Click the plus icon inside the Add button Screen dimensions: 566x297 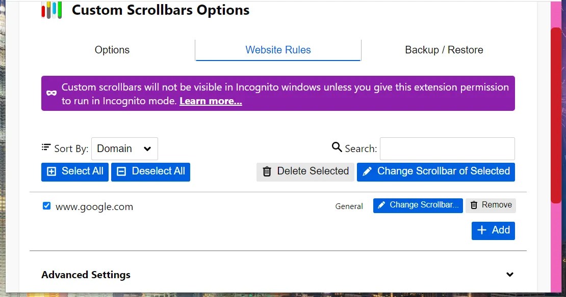(x=483, y=230)
